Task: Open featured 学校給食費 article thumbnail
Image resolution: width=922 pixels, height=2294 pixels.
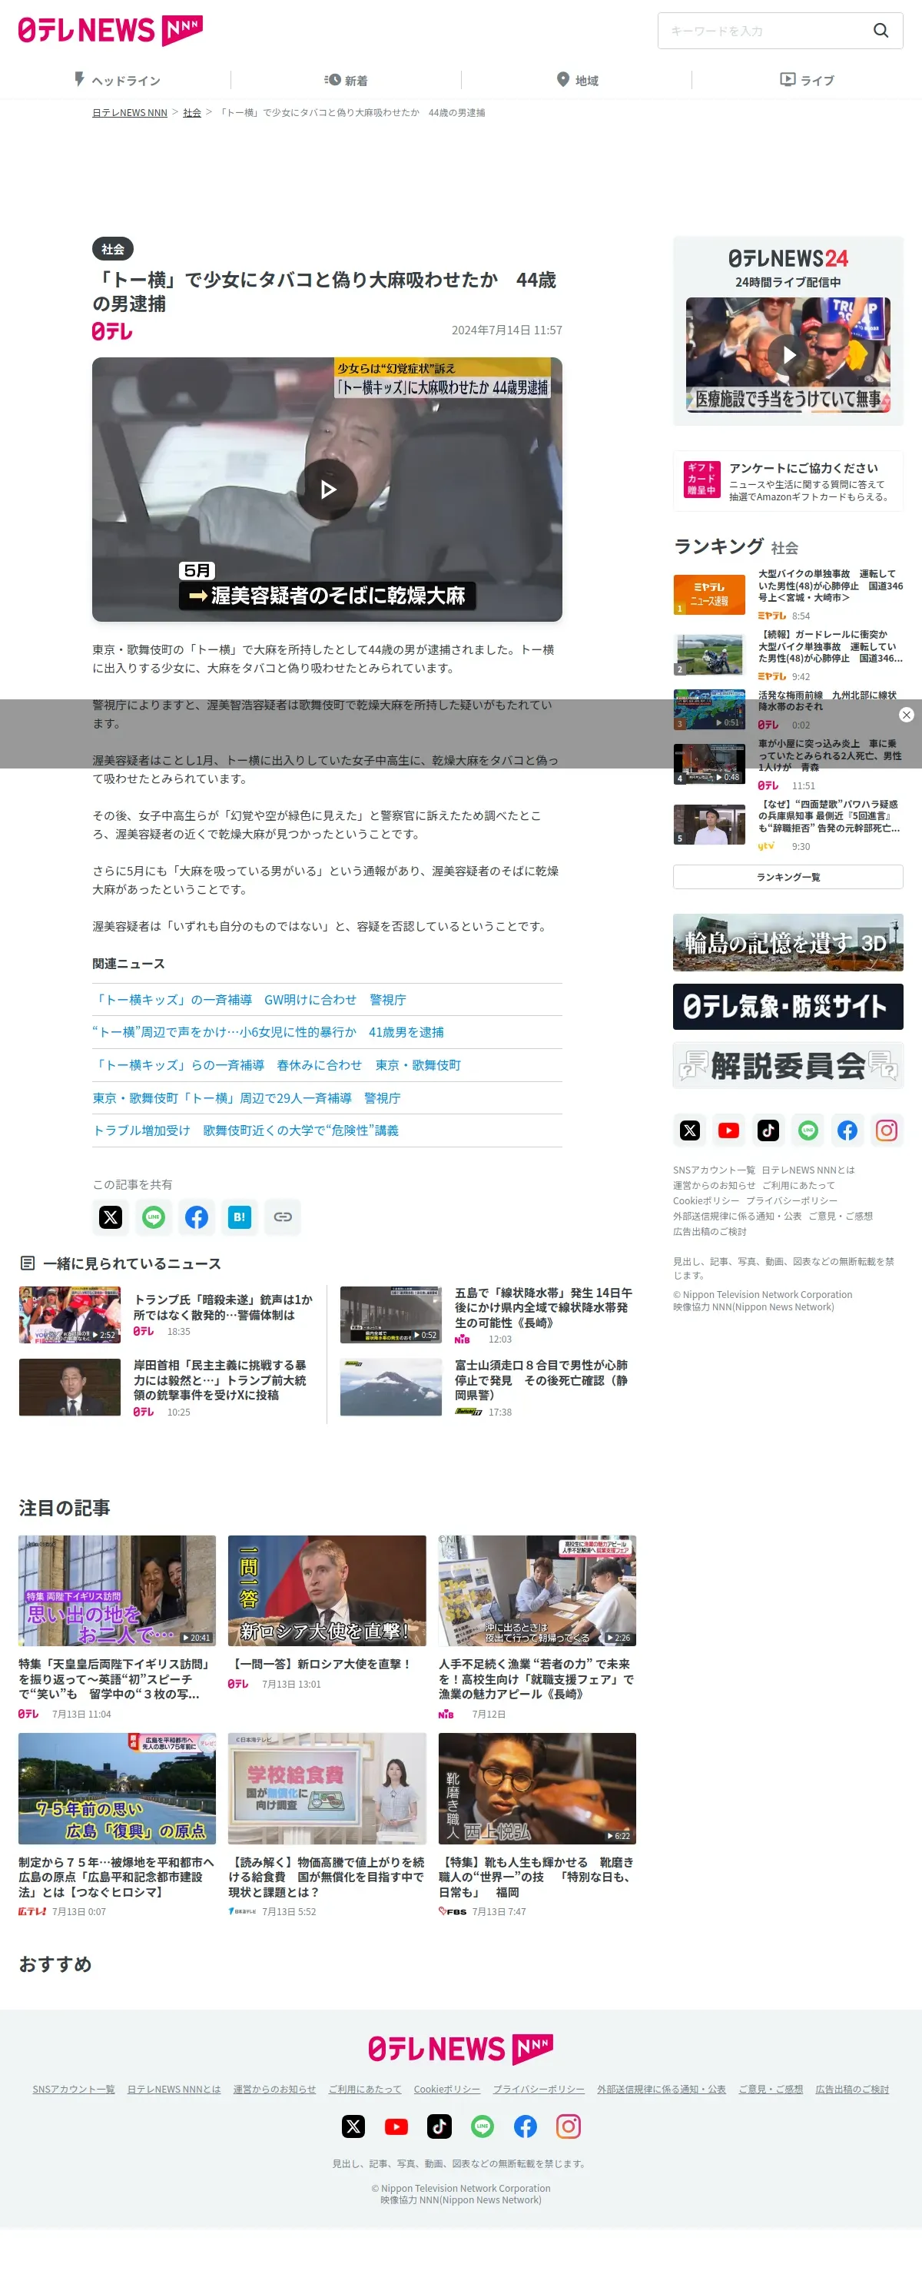Action: coord(327,1788)
